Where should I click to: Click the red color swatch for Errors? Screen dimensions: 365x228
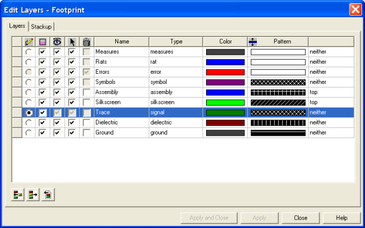point(225,72)
